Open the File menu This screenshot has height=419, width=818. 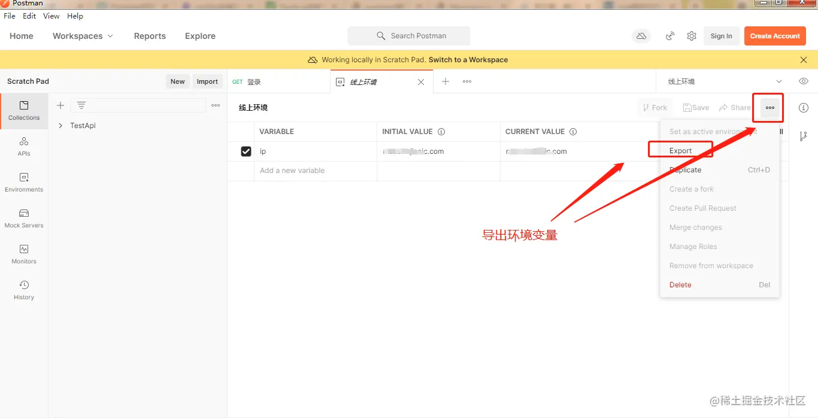(x=10, y=16)
